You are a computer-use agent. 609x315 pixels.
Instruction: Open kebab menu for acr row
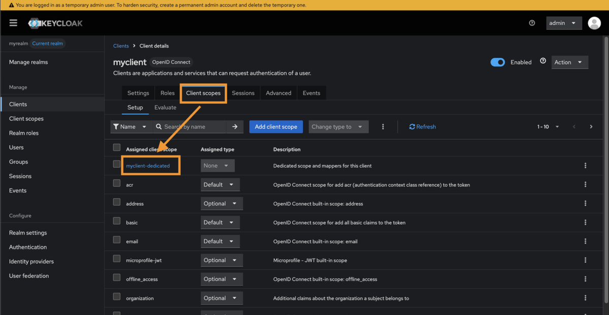click(586, 184)
